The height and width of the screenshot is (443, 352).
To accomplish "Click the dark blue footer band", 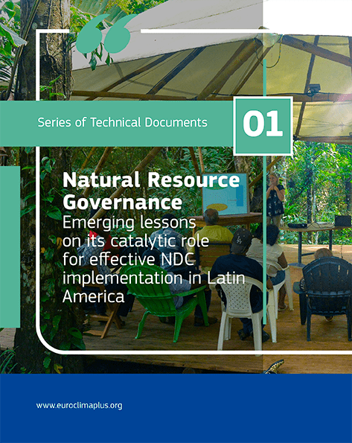I will [176, 408].
